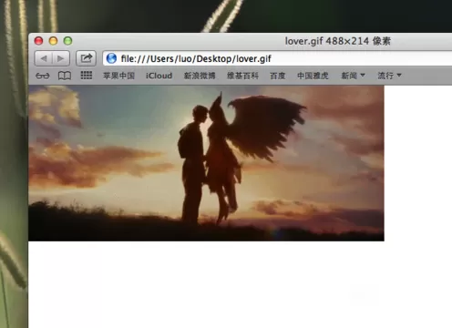This screenshot has width=452, height=328.
Task: Click the file:///Users/luo/Desktop/lover.gif address field
Action: point(277,58)
